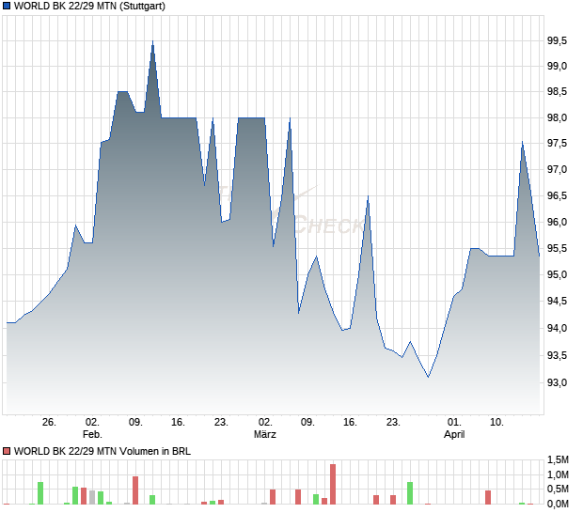Click the 96,0 price axis label
The image size is (583, 513).
pyautogui.click(x=557, y=222)
